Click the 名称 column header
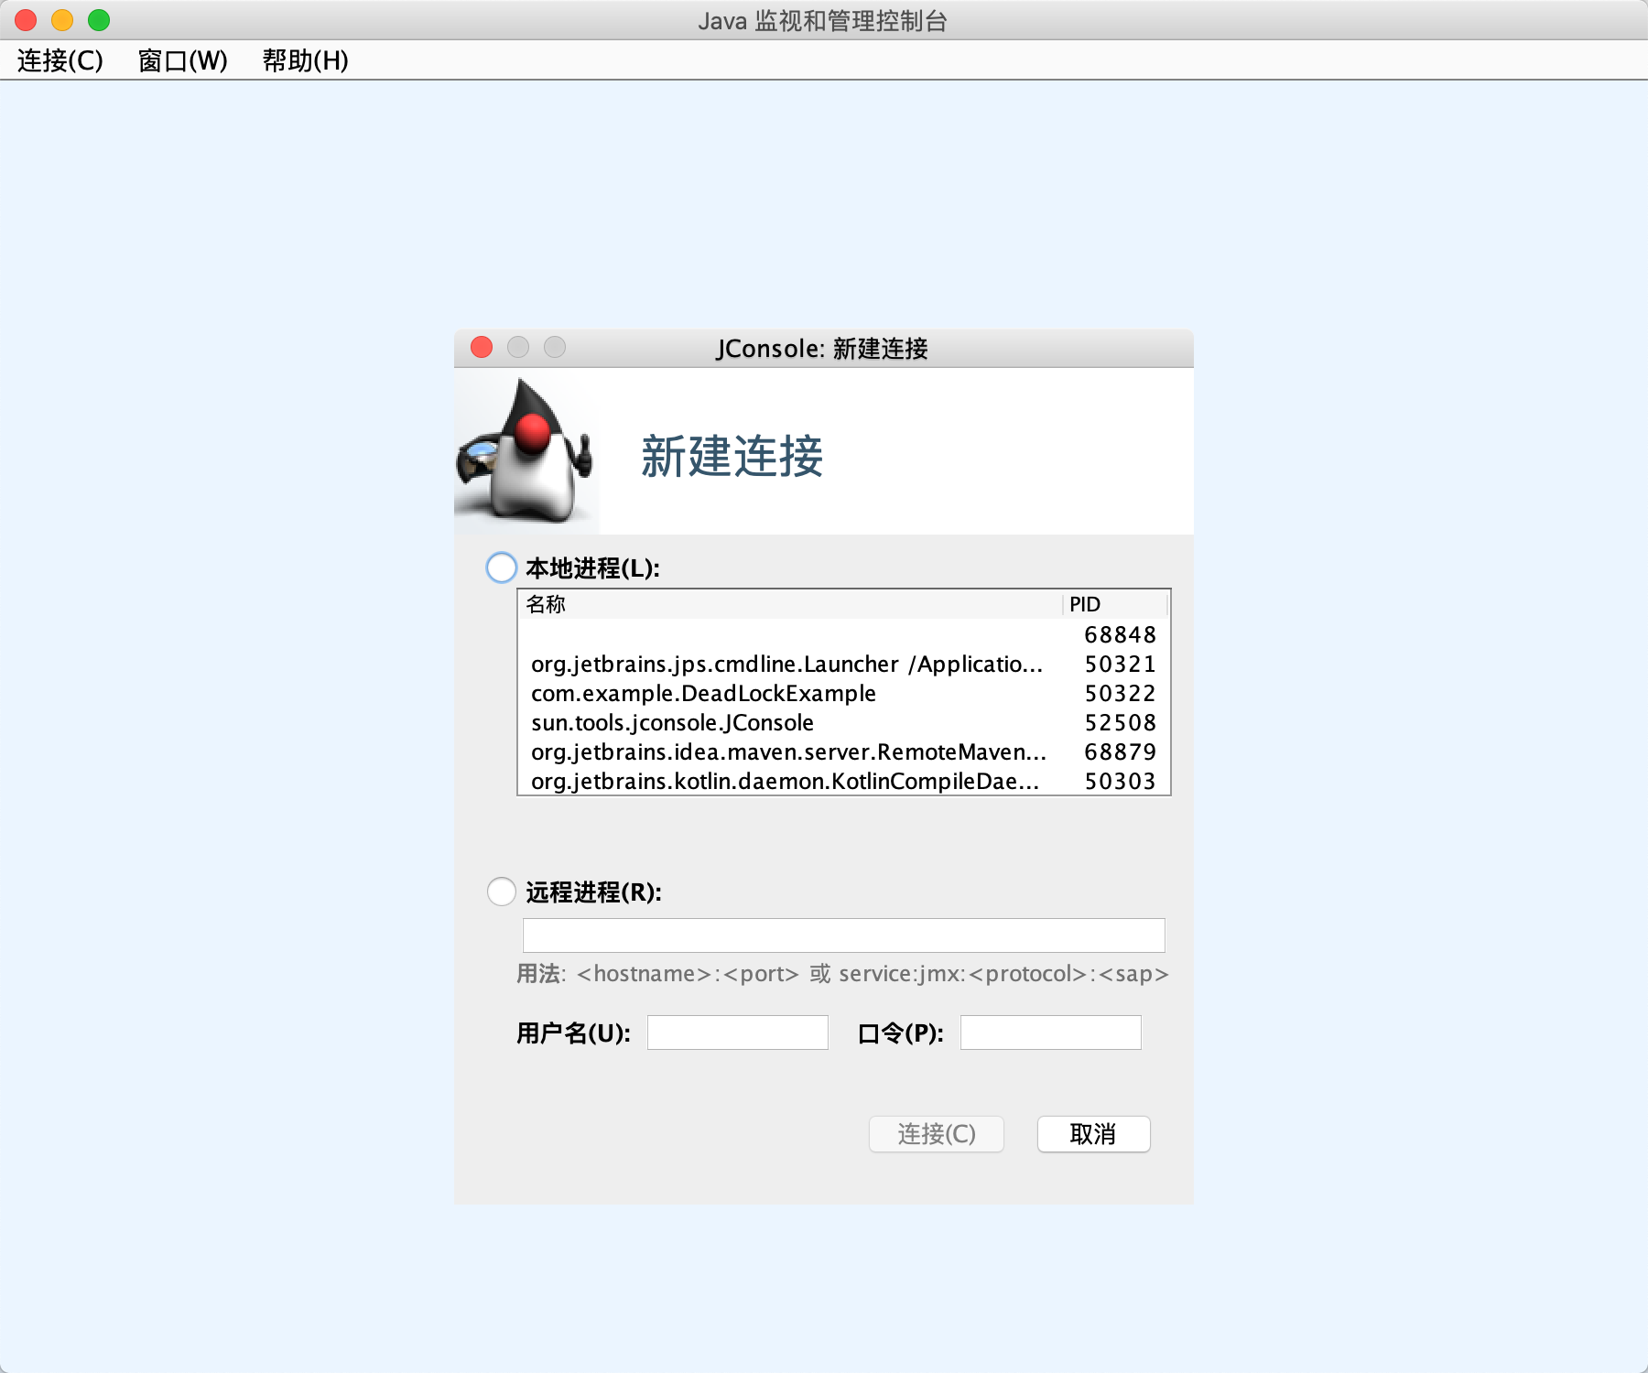 pos(790,604)
